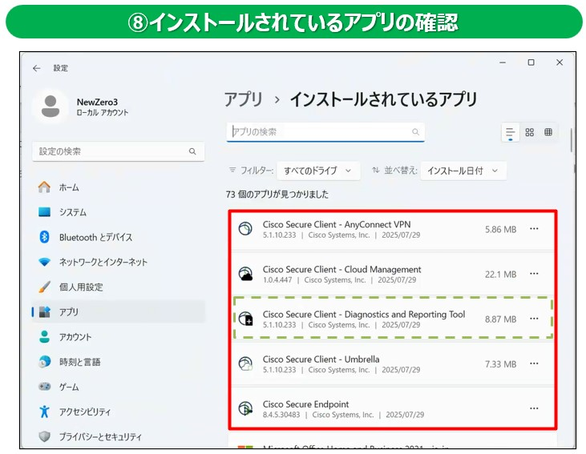Image resolution: width=586 pixels, height=454 pixels.
Task: Switch to list view layout icon
Action: (510, 132)
